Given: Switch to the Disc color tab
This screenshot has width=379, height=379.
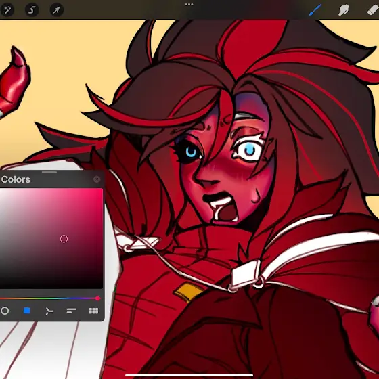Looking at the screenshot, I should (x=5, y=311).
